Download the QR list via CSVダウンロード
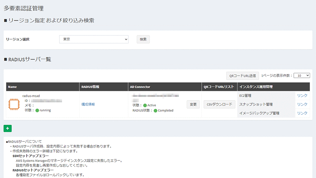This screenshot has width=316, height=178. point(219,105)
